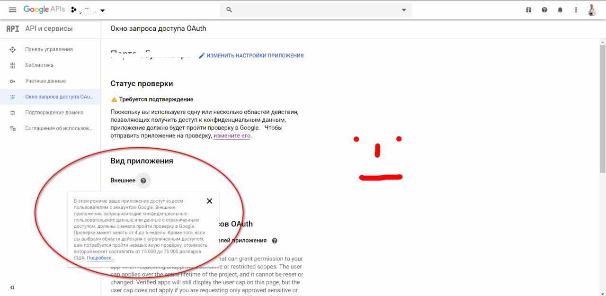Open the three-dot settings menu
606x296 pixels.
click(x=576, y=9)
